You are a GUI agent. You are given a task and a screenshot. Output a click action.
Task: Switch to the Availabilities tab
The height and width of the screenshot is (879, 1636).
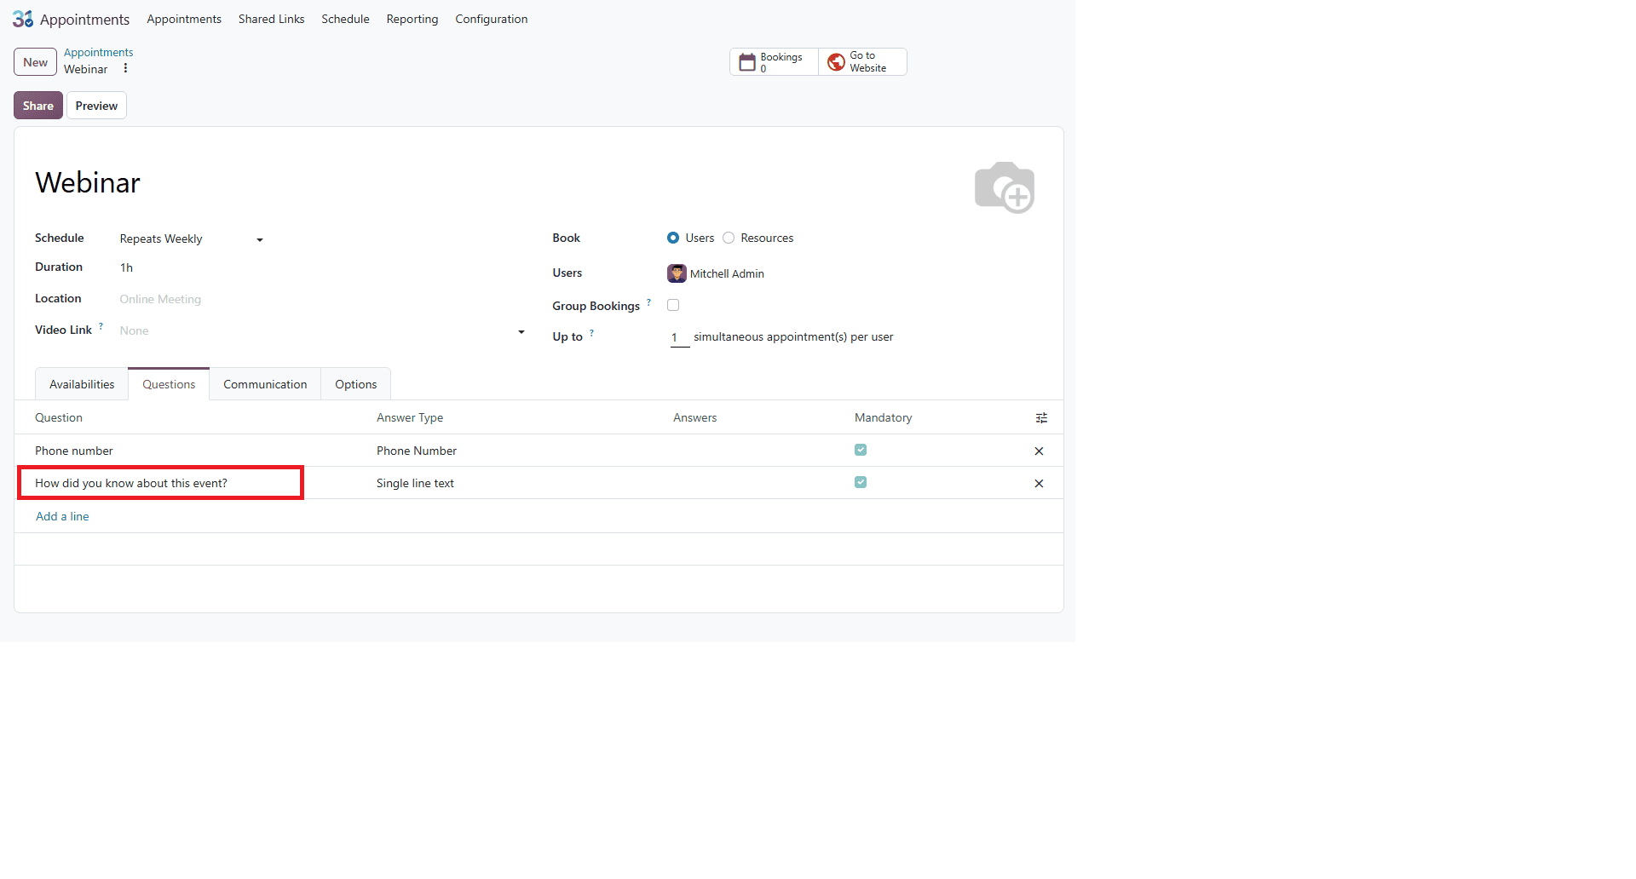pos(82,384)
